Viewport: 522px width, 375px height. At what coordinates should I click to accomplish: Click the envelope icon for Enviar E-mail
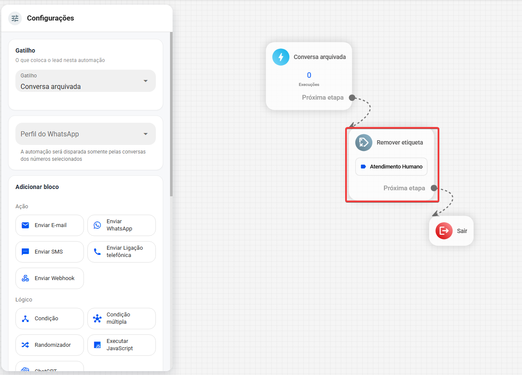point(25,225)
